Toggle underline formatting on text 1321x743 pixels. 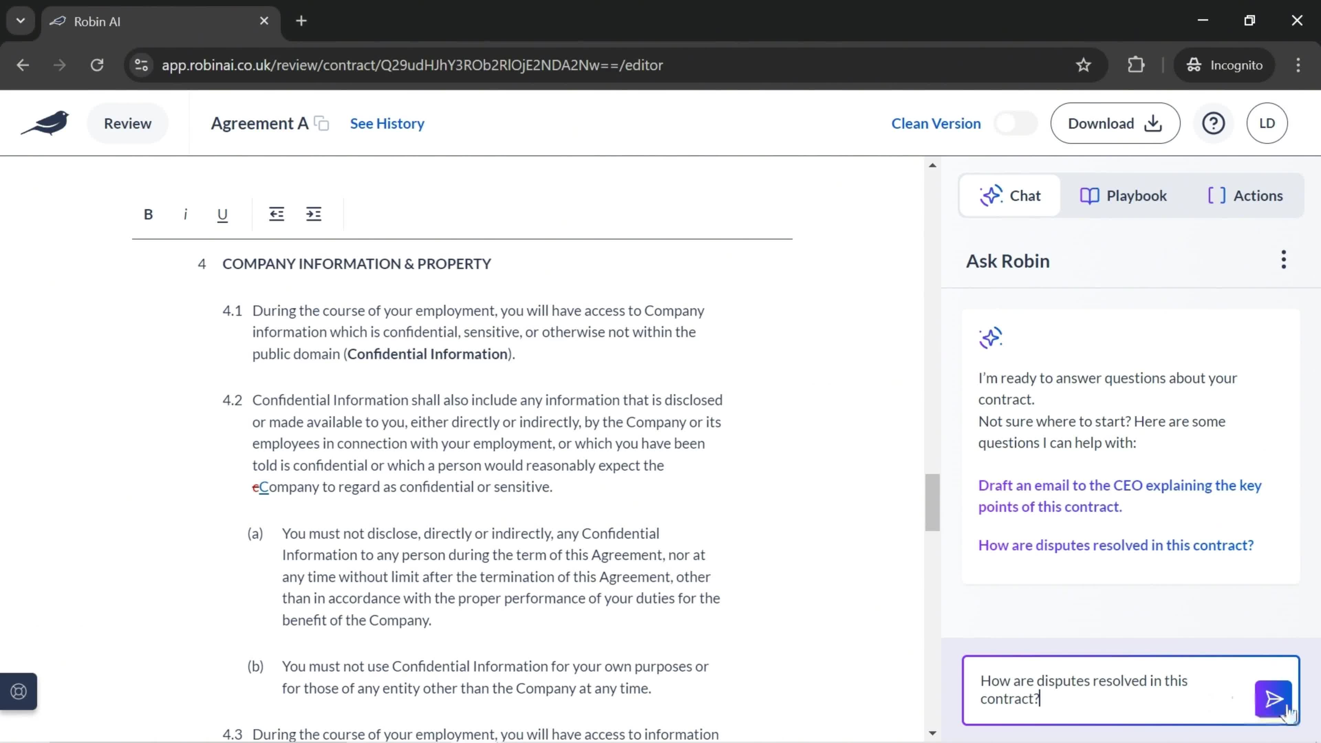[x=222, y=213]
